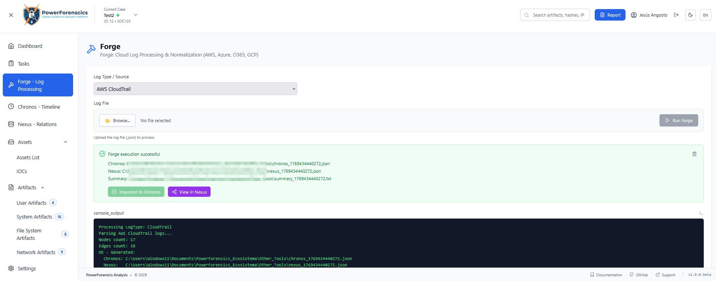Click the PowerForensics shield logo
Viewport: 716px width, 281px height.
tap(32, 15)
